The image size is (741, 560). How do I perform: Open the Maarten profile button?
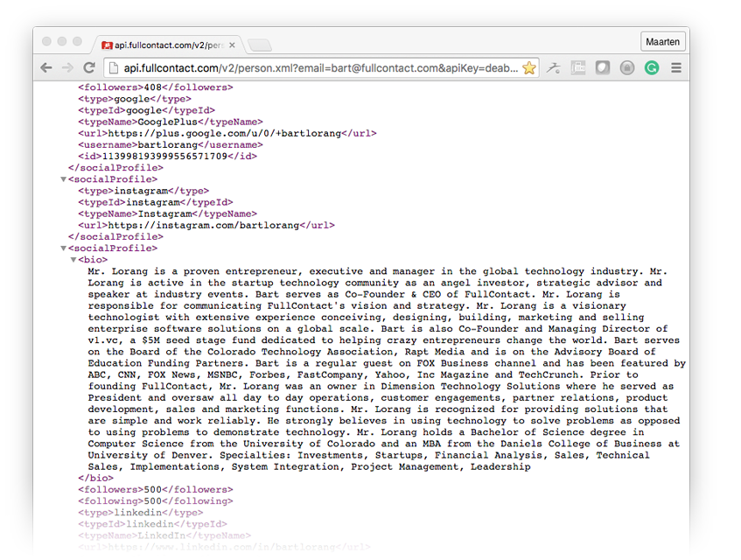pyautogui.click(x=662, y=42)
